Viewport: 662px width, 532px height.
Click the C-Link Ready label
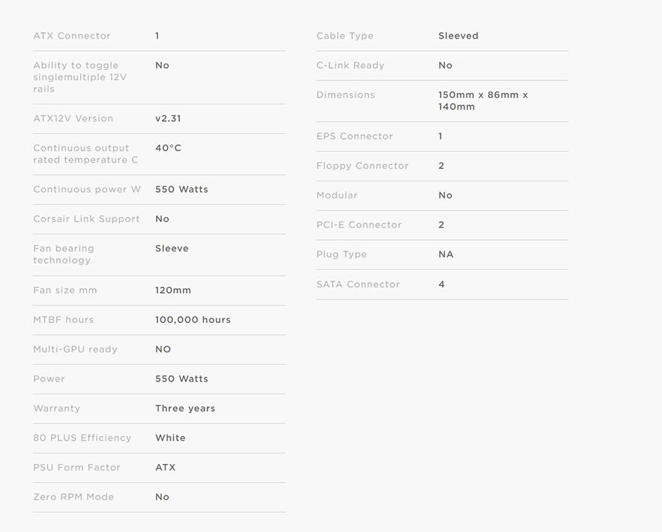(x=350, y=65)
